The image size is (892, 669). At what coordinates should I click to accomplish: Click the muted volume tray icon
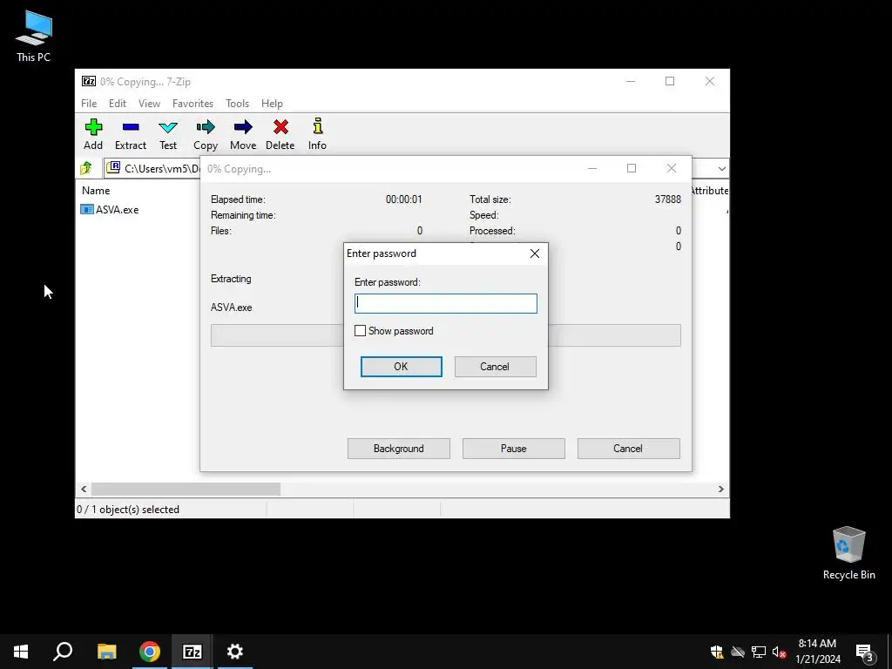[780, 652]
